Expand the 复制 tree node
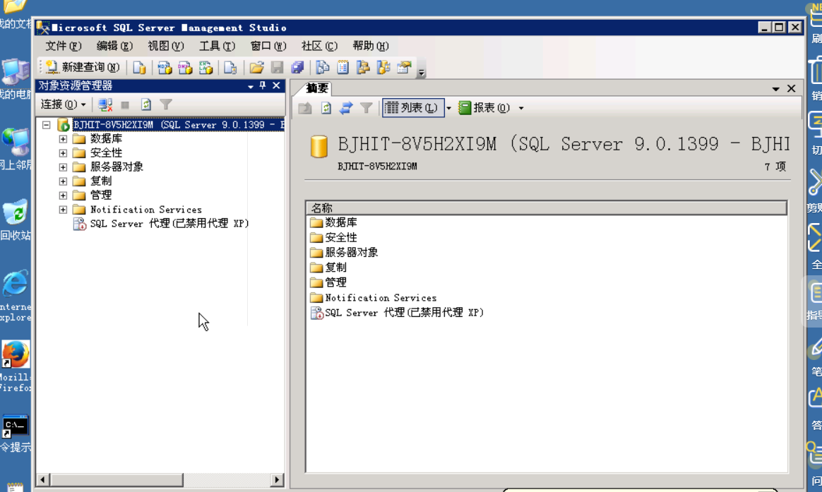The height and width of the screenshot is (492, 822). (x=63, y=181)
